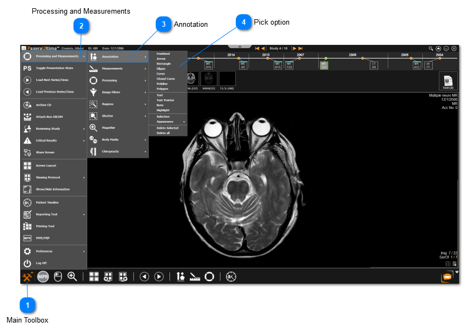The width and height of the screenshot is (464, 333).
Task: Choose Delete all annotations
Action: click(164, 133)
